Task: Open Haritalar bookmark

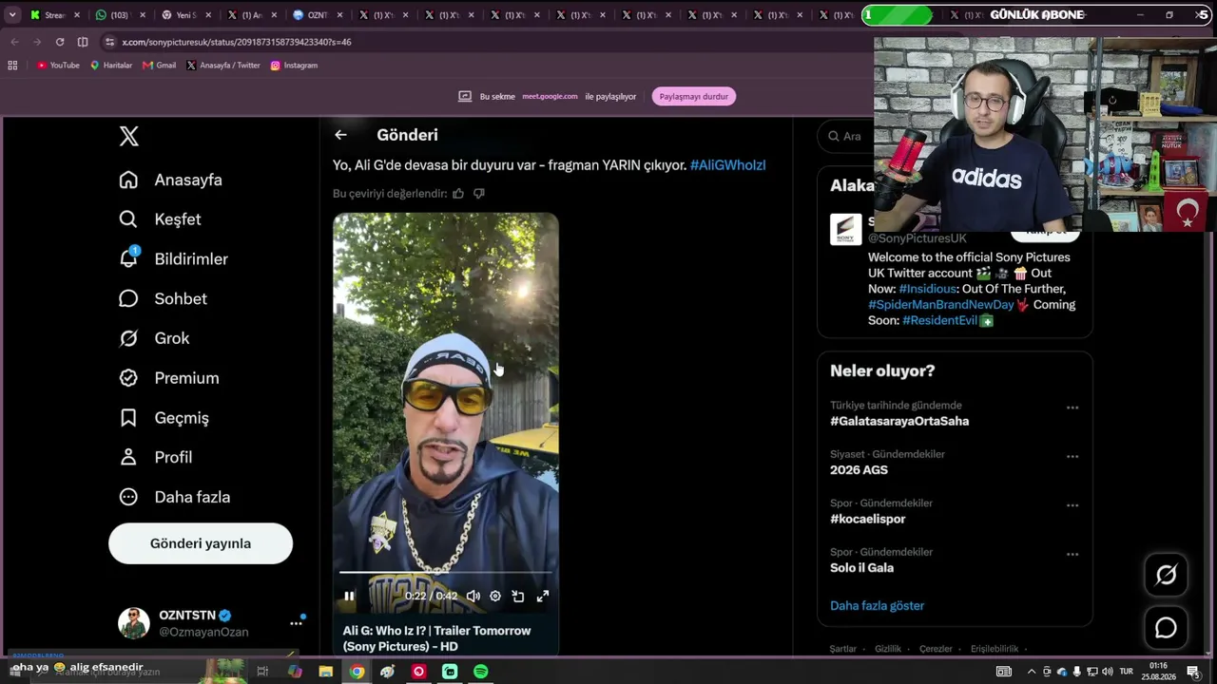Action: click(111, 66)
